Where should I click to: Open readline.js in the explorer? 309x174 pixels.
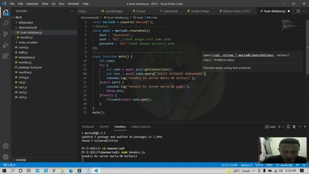25,72
